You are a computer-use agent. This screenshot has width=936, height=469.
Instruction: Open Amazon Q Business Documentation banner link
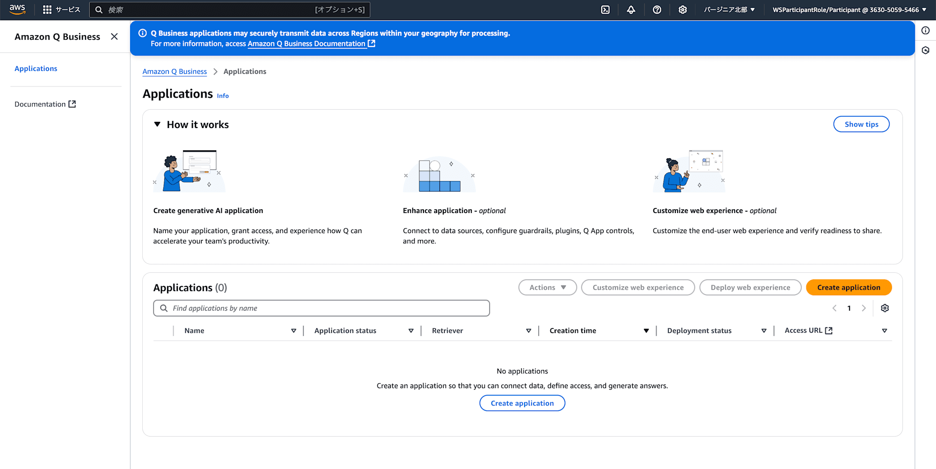click(311, 43)
